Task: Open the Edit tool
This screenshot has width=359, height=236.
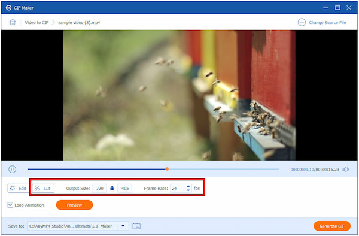Action: pos(18,188)
